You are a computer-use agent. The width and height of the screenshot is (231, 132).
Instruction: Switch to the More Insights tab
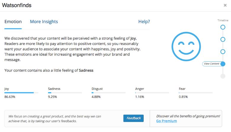point(44,22)
